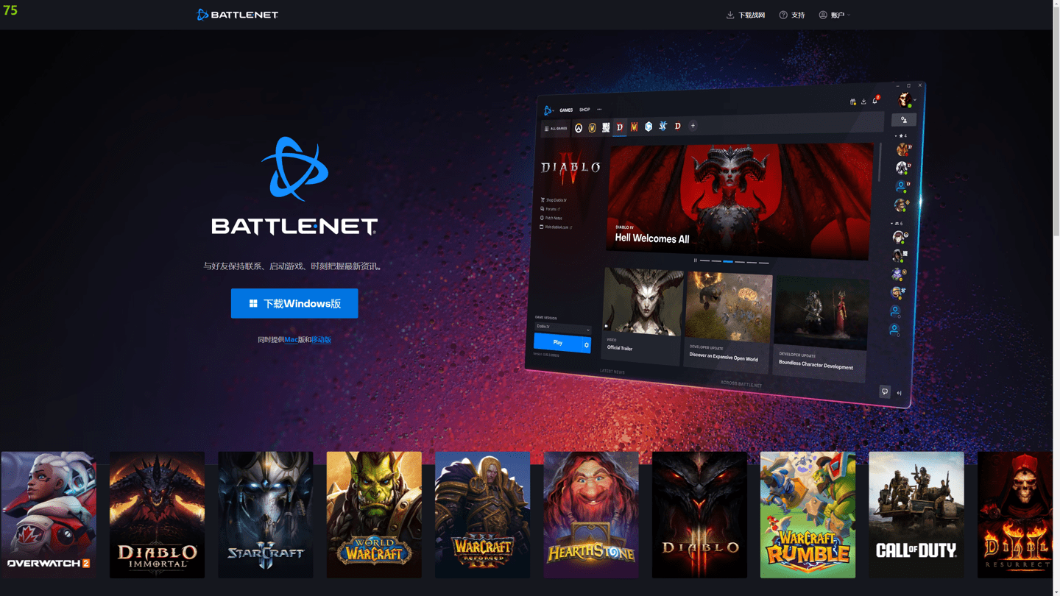Screen dimensions: 1060x596
Task: Click the add-friend icon in preview friends panel
Action: point(904,119)
